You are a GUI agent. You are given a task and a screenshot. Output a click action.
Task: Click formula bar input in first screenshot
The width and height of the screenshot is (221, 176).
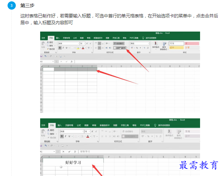tap(137, 61)
